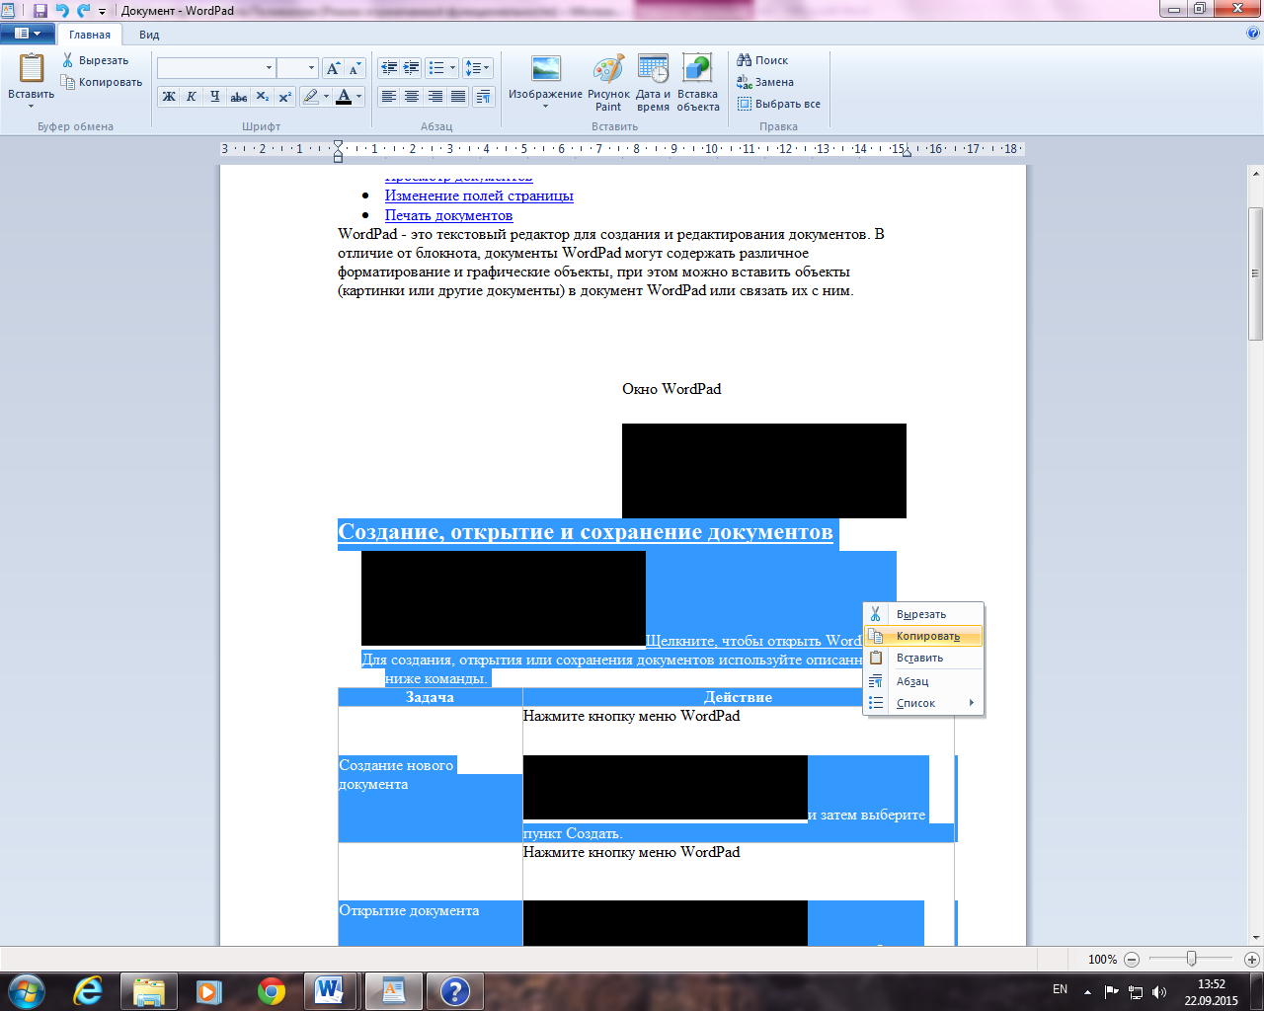Insert a picture via Изображение icon
Screen dimensions: 1264x1011
545,68
